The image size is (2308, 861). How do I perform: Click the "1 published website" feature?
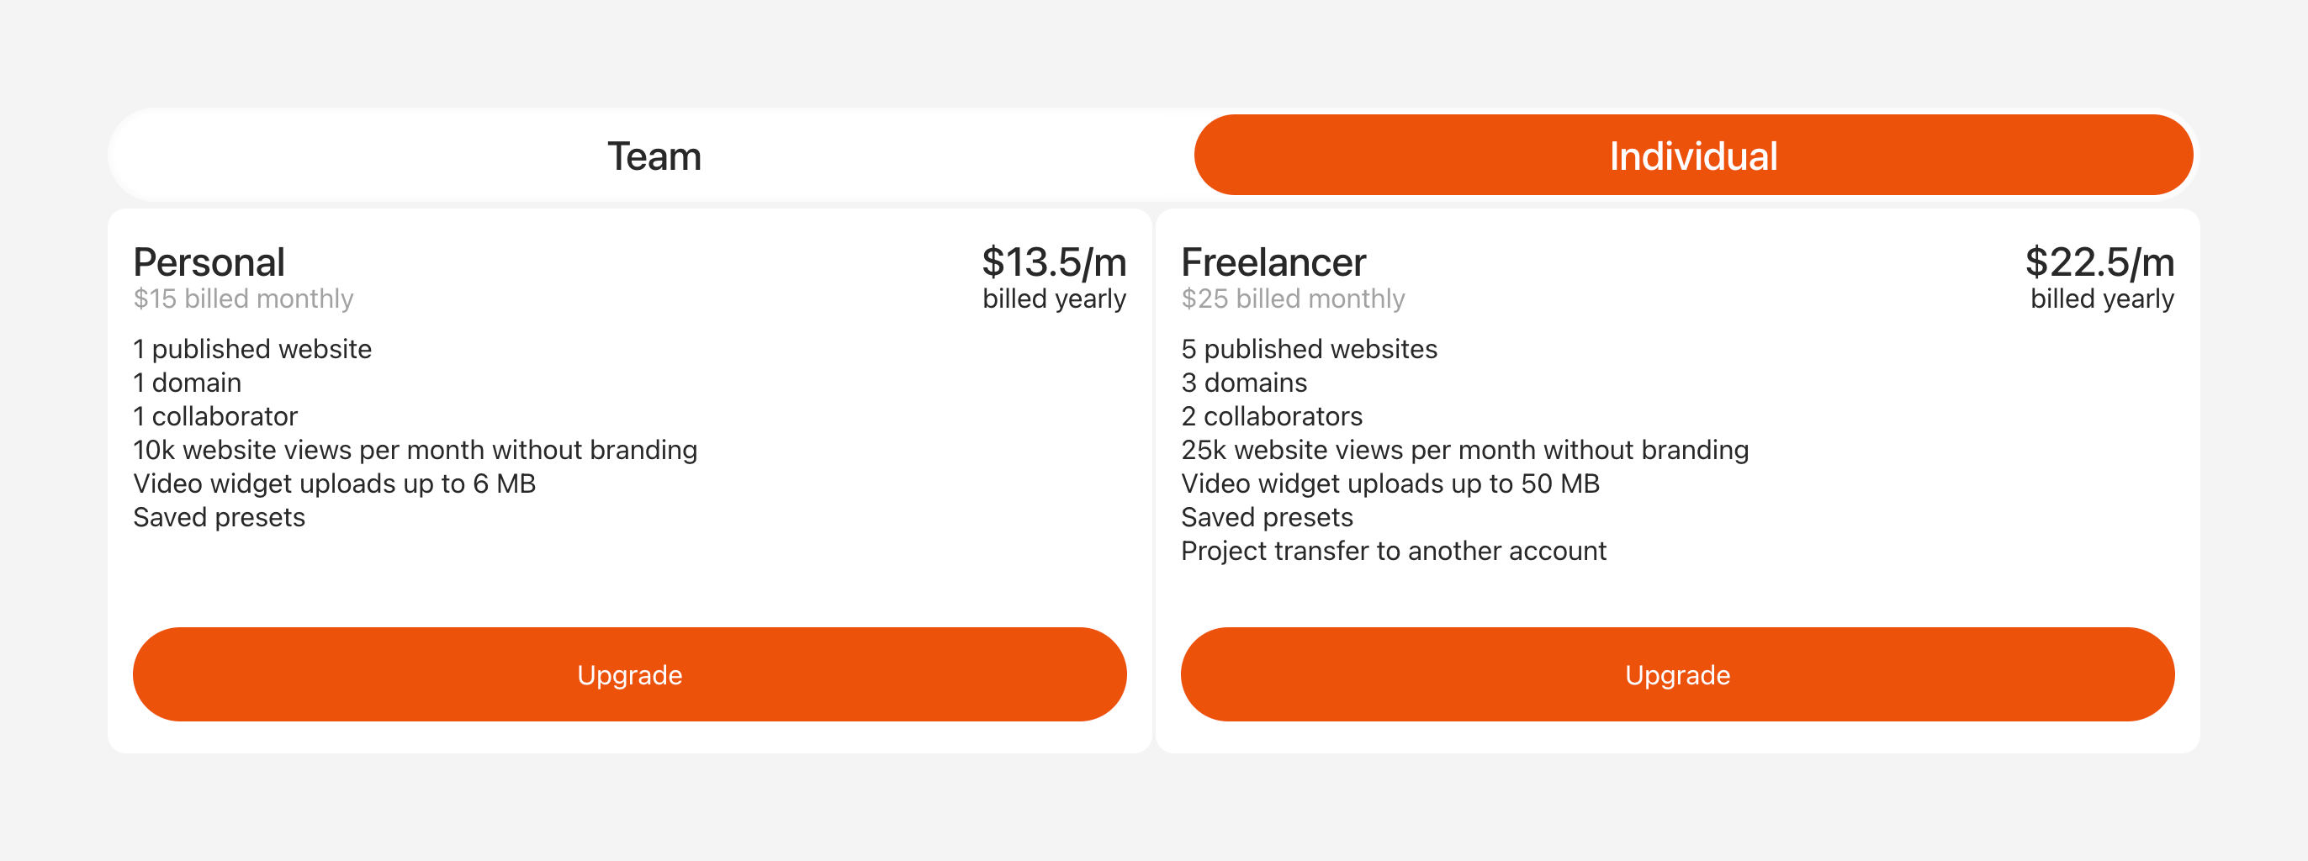251,350
